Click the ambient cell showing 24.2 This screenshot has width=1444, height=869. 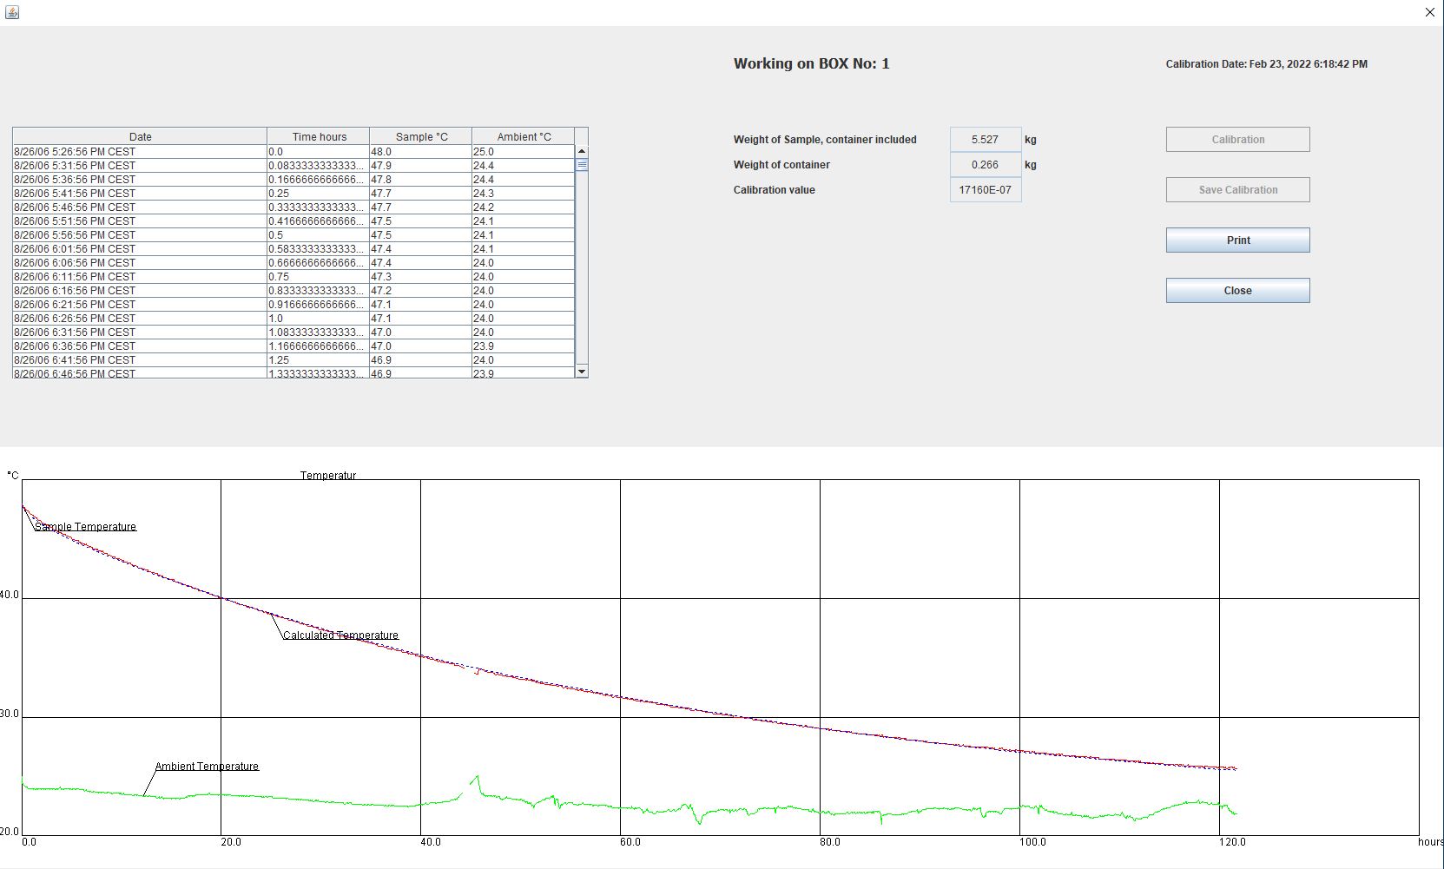(x=524, y=207)
